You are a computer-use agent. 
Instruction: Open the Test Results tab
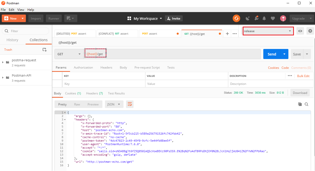pyautogui.click(x=116, y=93)
